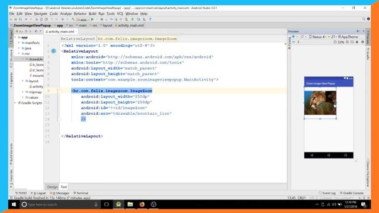Click the undo arrow in toolbar
This screenshot has width=379, height=213.
click(x=26, y=20)
